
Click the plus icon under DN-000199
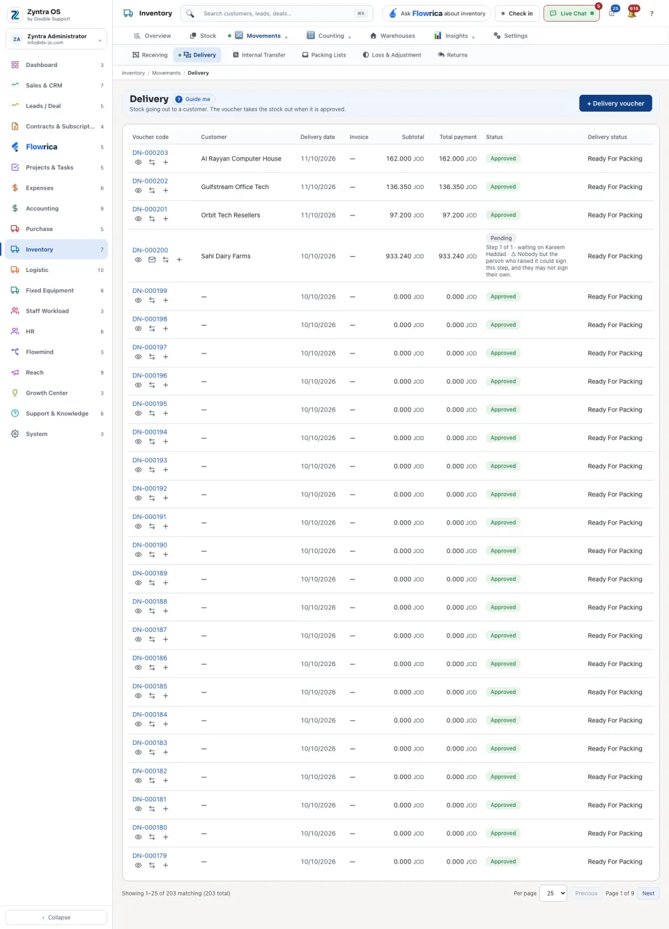tap(165, 301)
